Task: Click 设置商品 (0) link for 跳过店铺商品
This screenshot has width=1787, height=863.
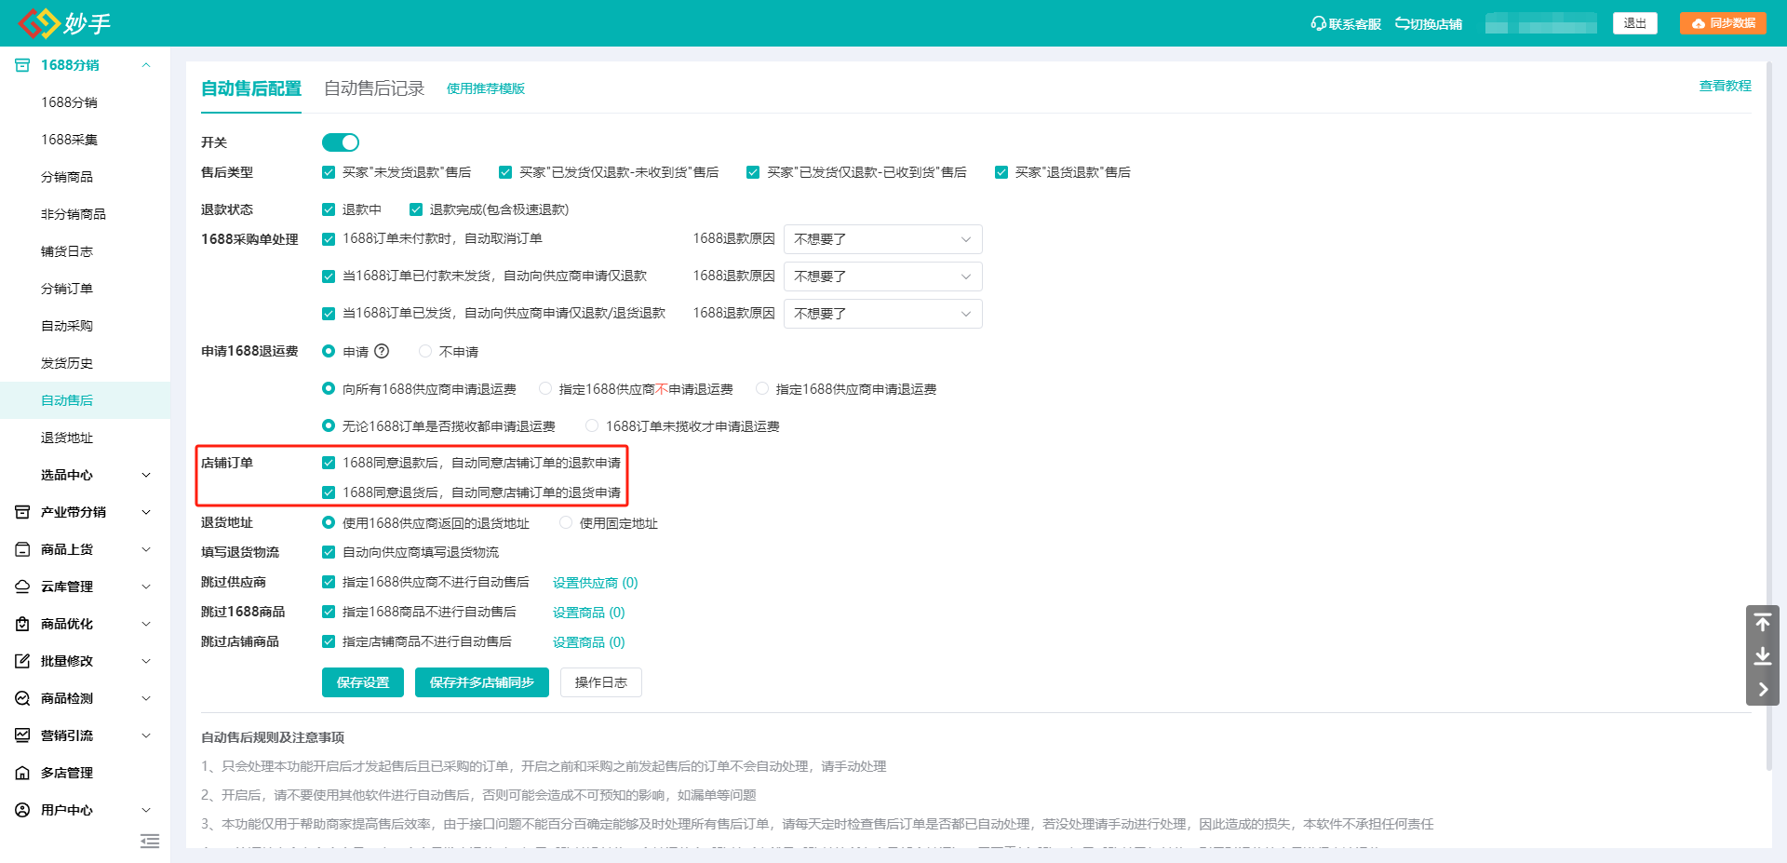Action: (589, 642)
